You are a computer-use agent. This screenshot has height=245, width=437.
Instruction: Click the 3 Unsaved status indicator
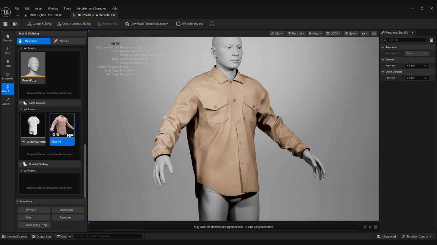click(387, 236)
